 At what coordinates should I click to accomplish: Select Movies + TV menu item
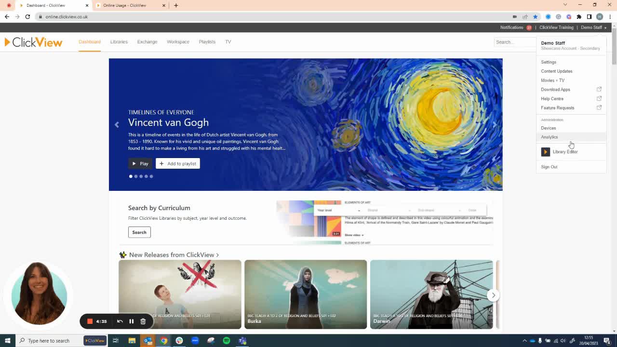[552, 80]
